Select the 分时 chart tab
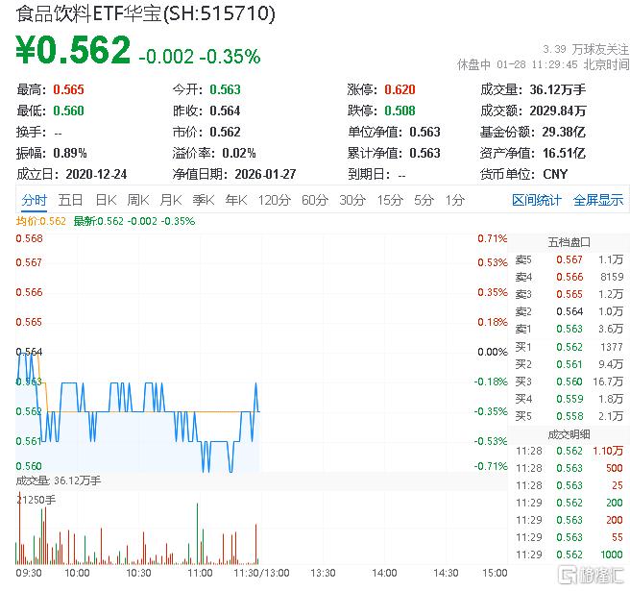 35,200
